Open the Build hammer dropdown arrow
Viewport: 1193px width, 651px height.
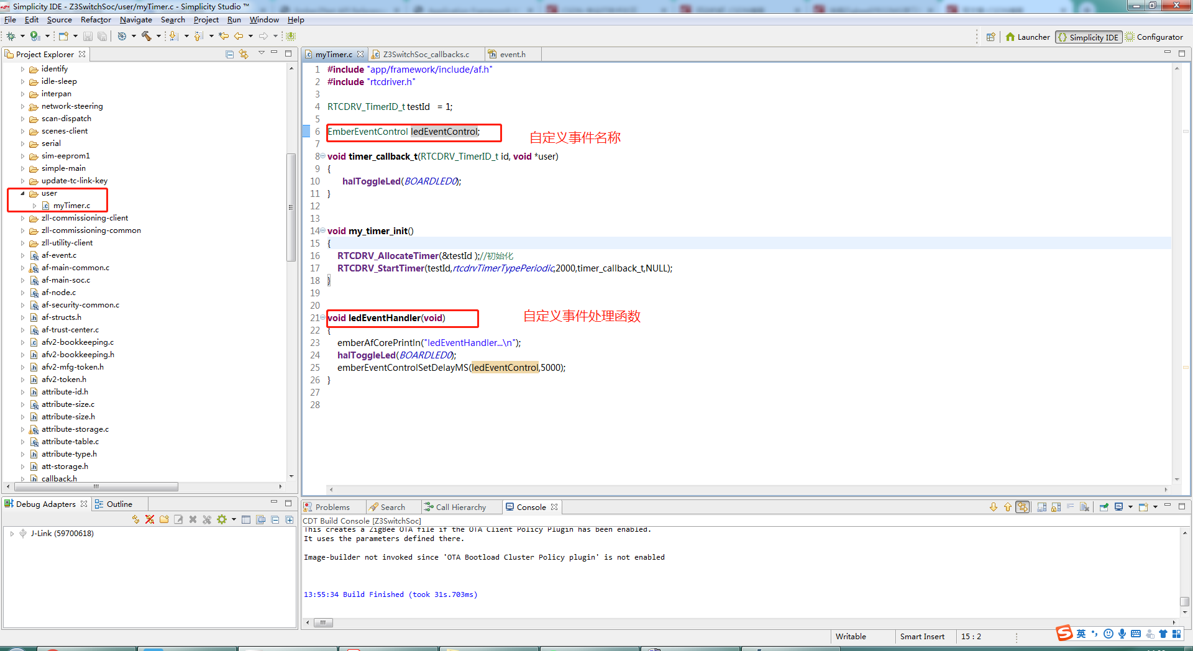tap(158, 37)
